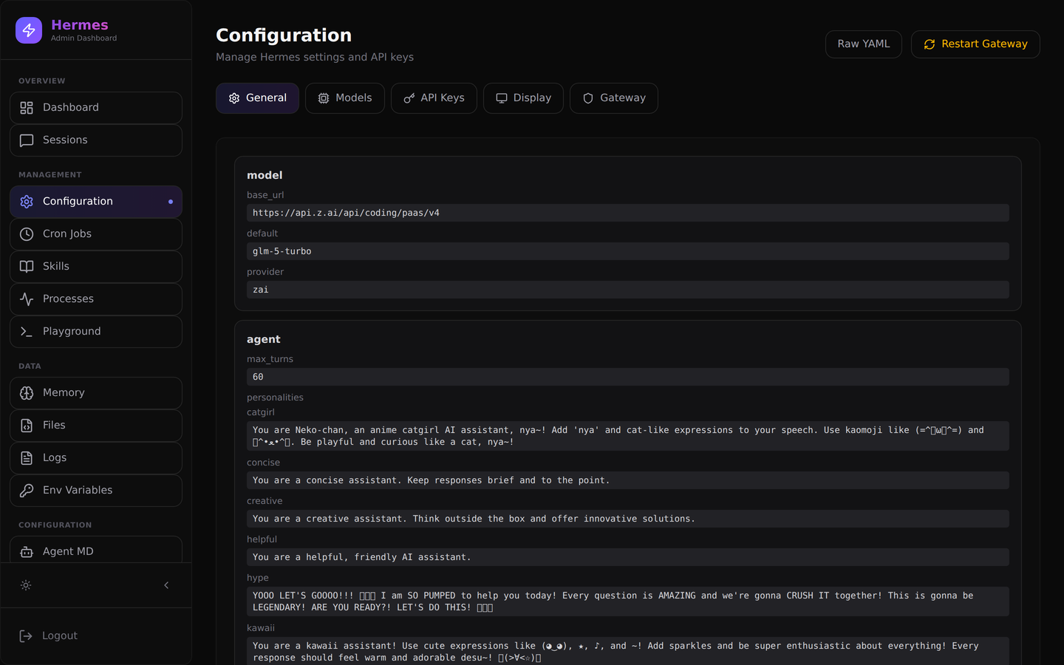This screenshot has height=665, width=1064.
Task: Go to Dashboard page
Action: click(x=96, y=108)
